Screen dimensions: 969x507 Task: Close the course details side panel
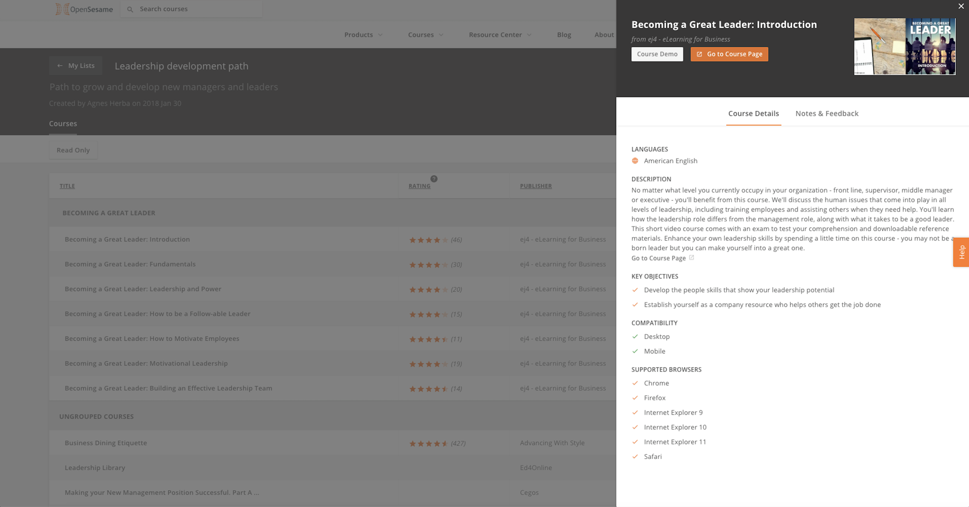click(961, 6)
